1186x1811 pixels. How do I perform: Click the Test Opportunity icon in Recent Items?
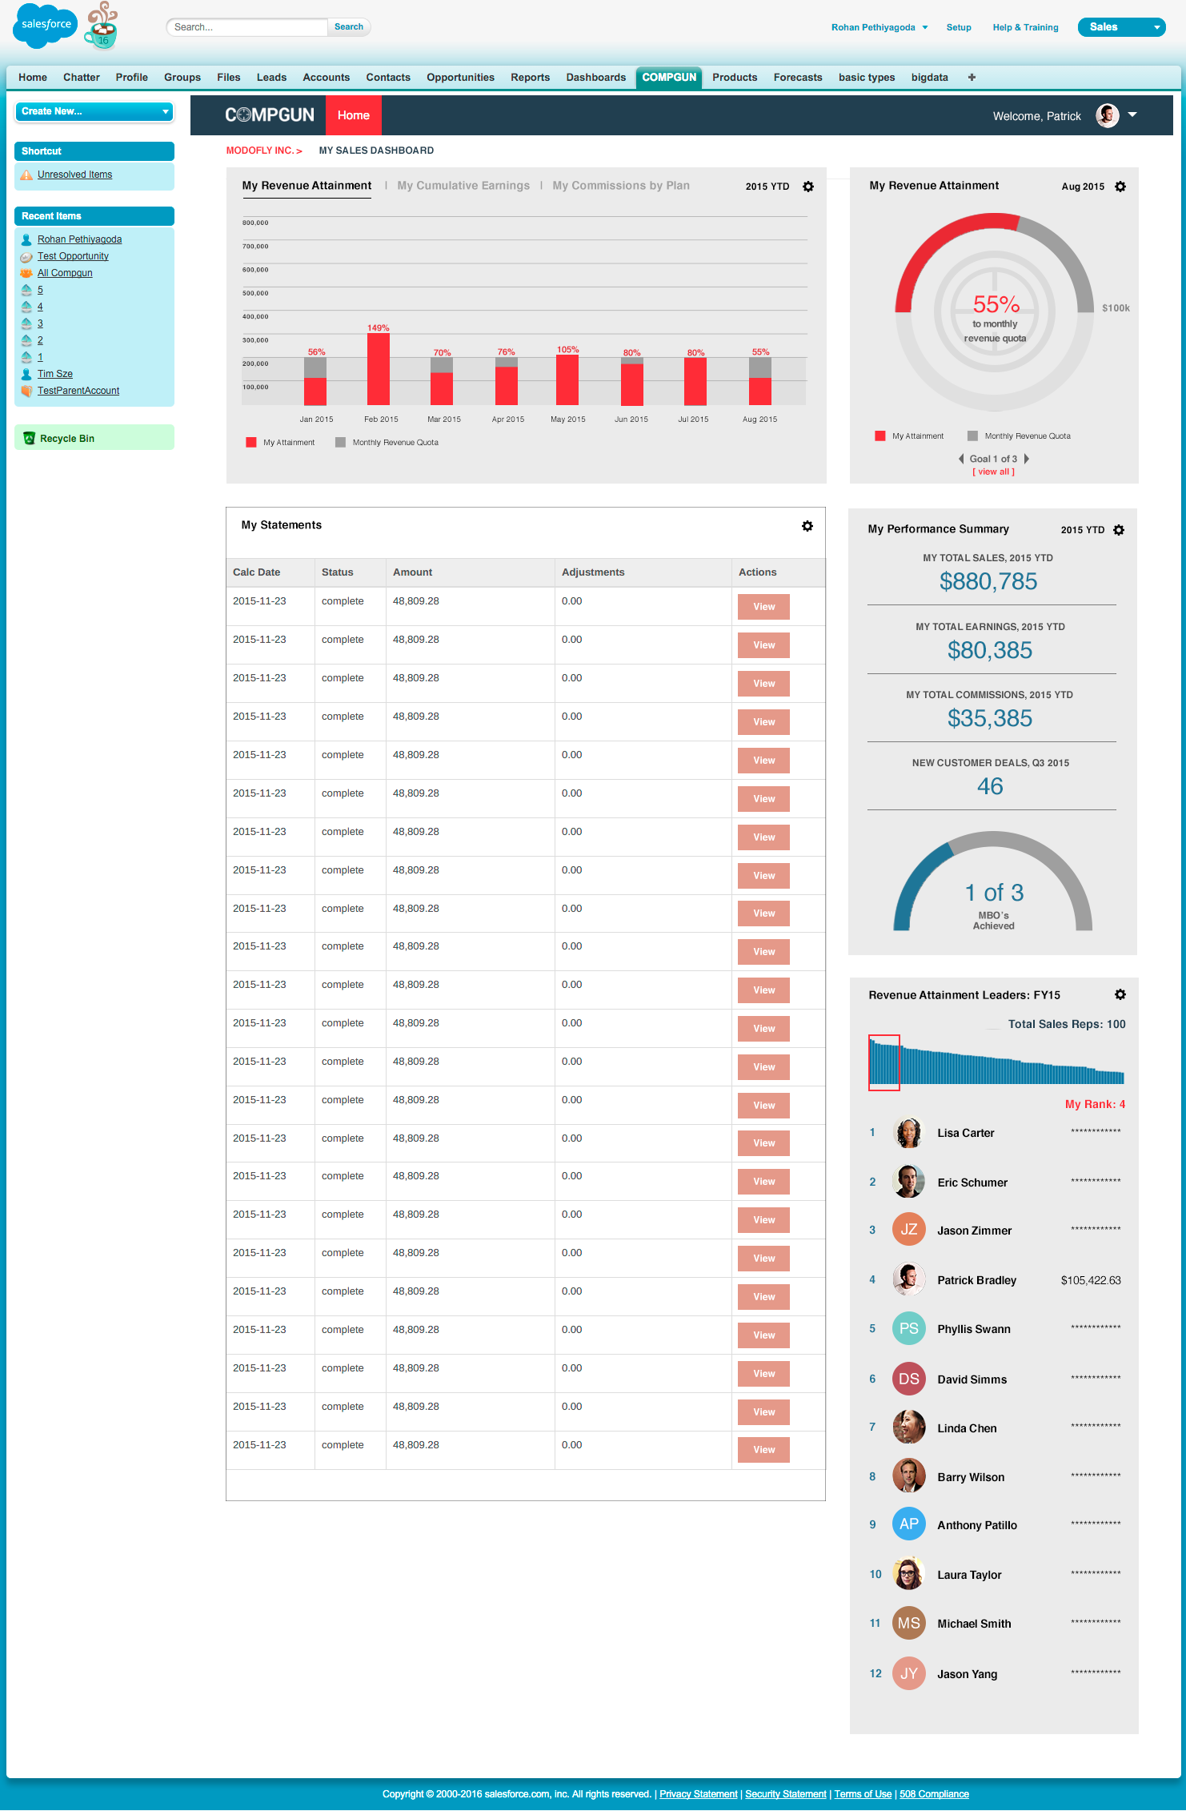[26, 256]
